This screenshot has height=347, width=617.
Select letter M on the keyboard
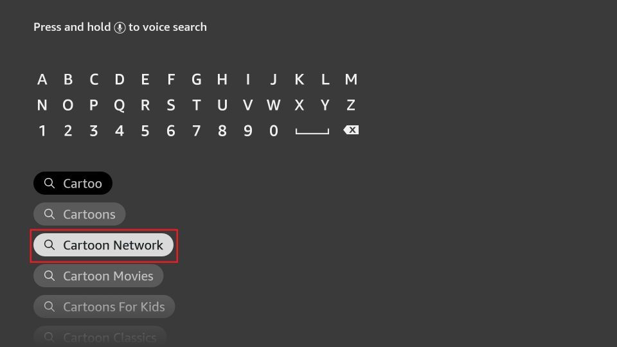click(351, 80)
